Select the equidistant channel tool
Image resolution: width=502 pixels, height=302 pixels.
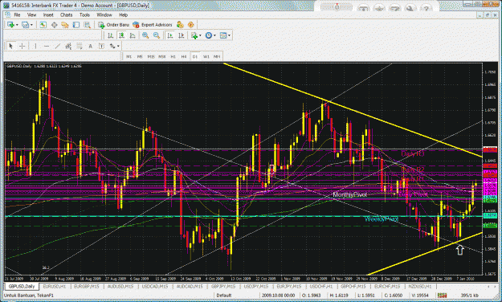pyautogui.click(x=68, y=46)
